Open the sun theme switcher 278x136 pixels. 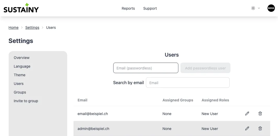(255, 8)
